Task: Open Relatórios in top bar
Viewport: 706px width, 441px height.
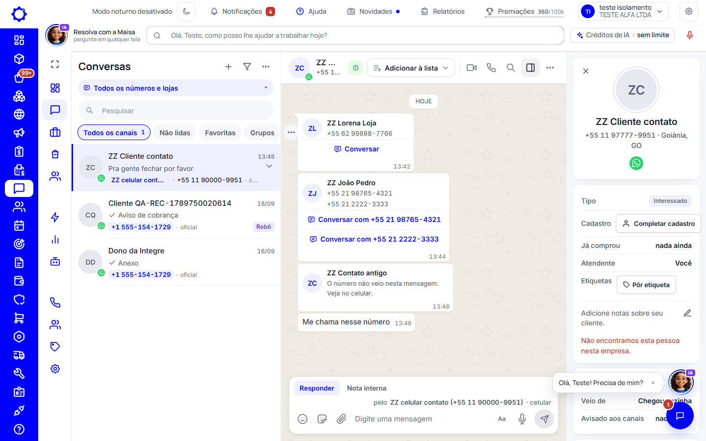Action: click(443, 11)
